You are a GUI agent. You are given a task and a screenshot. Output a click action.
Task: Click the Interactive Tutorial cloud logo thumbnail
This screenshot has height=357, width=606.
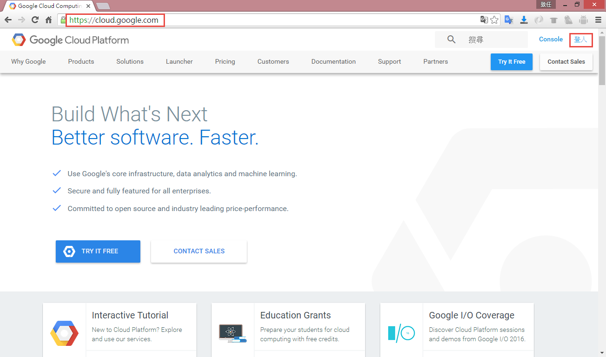pyautogui.click(x=65, y=333)
